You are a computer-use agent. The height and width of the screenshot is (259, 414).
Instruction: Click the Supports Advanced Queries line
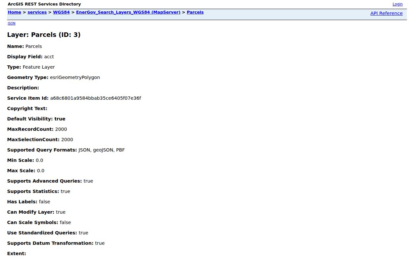[50, 181]
